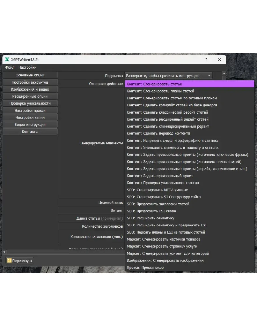This screenshot has width=257, height=327.
Task: Select 'SEO: Сгенерировать META-данные'
Action: tap(190, 190)
